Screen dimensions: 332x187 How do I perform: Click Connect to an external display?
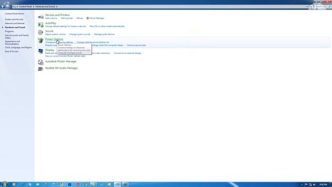(x=128, y=53)
